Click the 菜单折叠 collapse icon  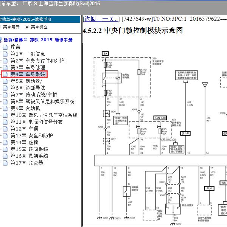[x=26, y=27]
